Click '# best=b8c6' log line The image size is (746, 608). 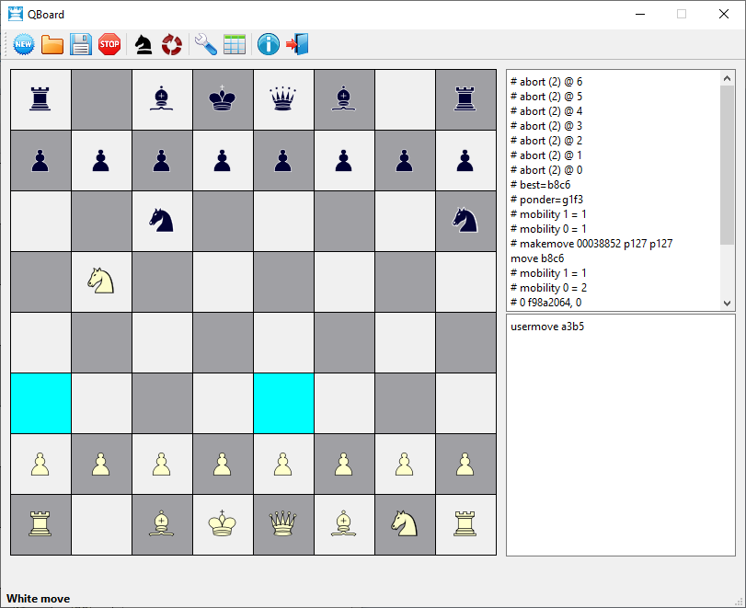tap(540, 185)
